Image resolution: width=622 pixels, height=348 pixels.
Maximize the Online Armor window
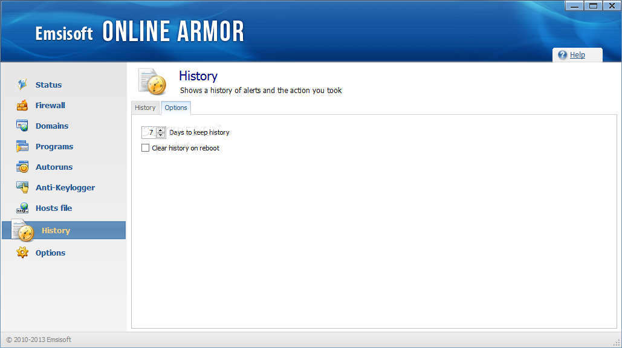pos(593,5)
